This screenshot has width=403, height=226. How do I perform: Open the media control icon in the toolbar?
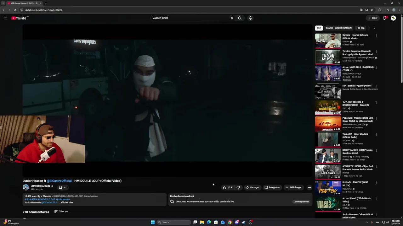[388, 10]
